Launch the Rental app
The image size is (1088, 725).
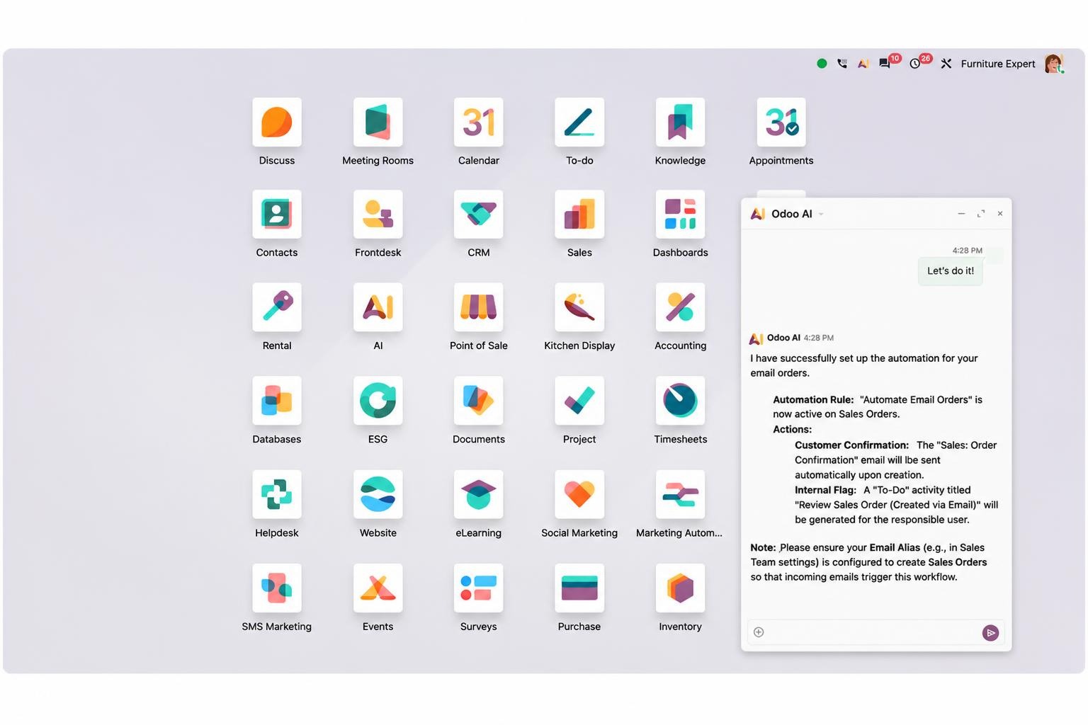276,307
